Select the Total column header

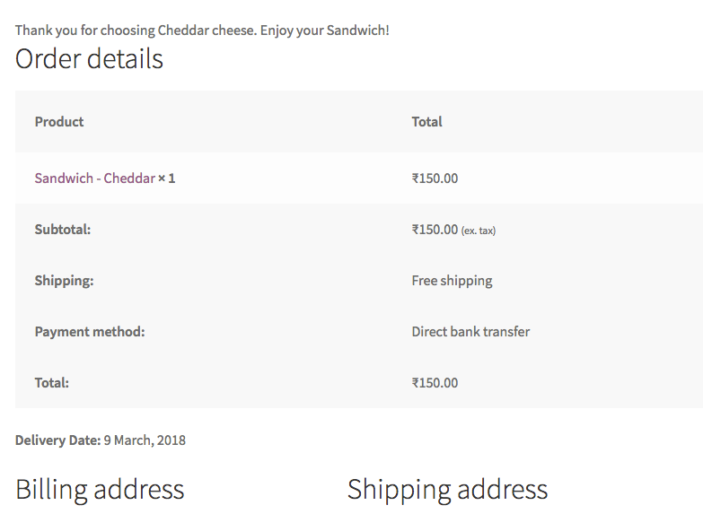point(426,122)
